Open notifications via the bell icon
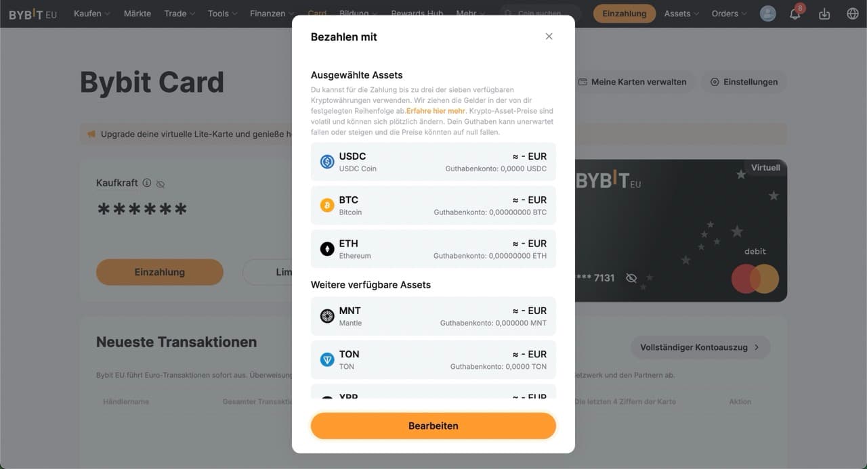This screenshot has width=867, height=469. coord(794,13)
